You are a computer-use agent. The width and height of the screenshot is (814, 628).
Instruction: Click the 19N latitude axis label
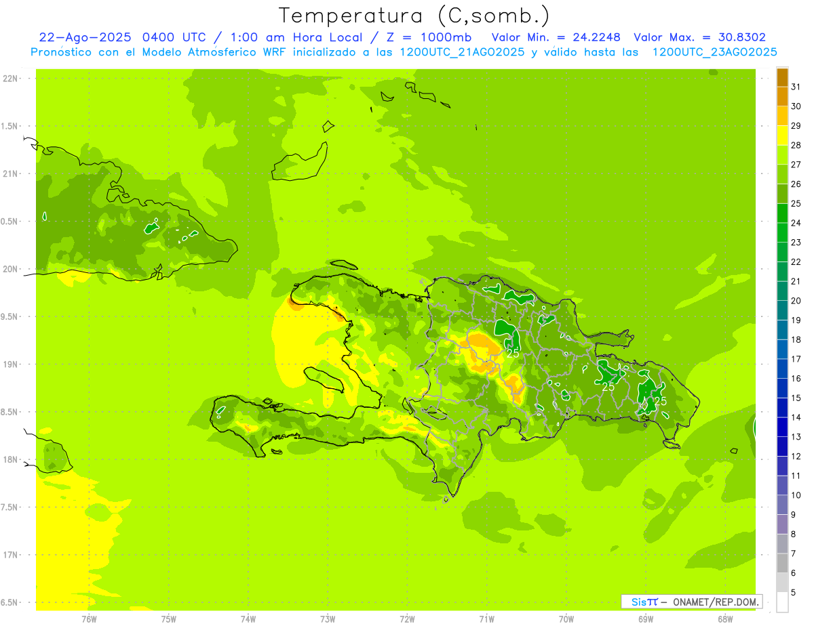click(10, 364)
